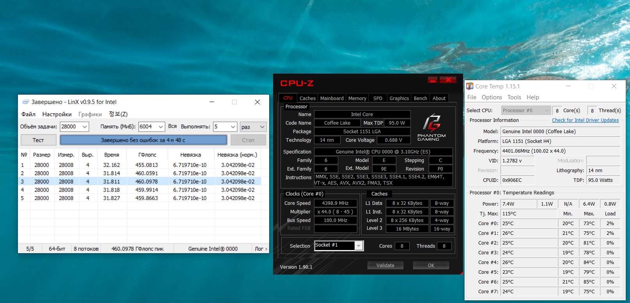Image resolution: width=630 pixels, height=303 pixels.
Task: Click the Core Speed value 4398.9 MHz
Action: (x=335, y=203)
